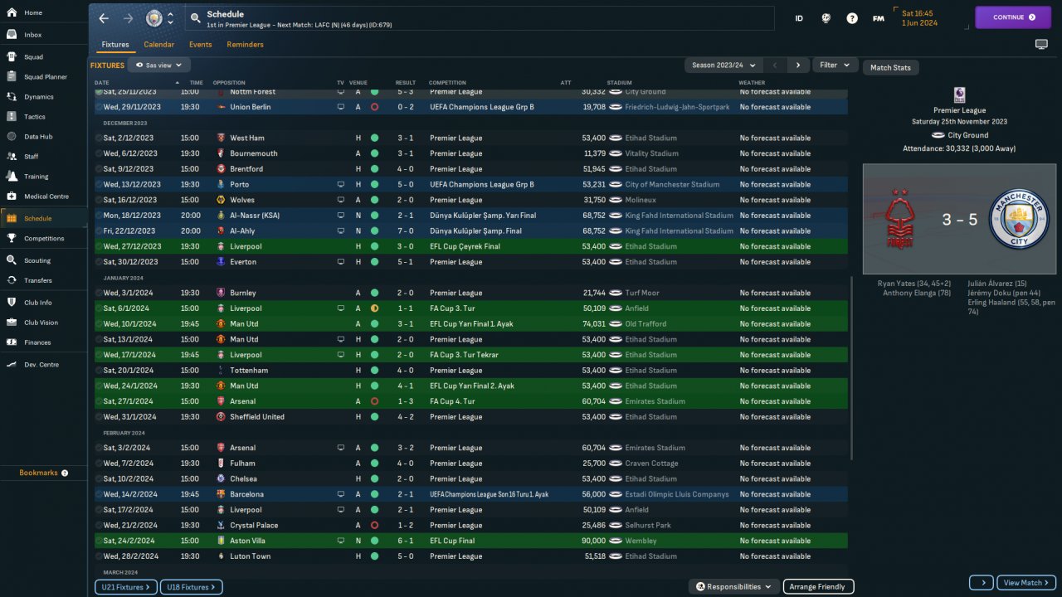Open the Sas view dropdown
The width and height of the screenshot is (1062, 597).
(159, 65)
